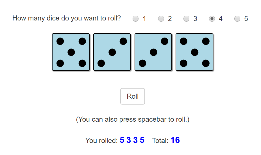
Task: Switch to rolling 5 dice
Action: pyautogui.click(x=237, y=18)
